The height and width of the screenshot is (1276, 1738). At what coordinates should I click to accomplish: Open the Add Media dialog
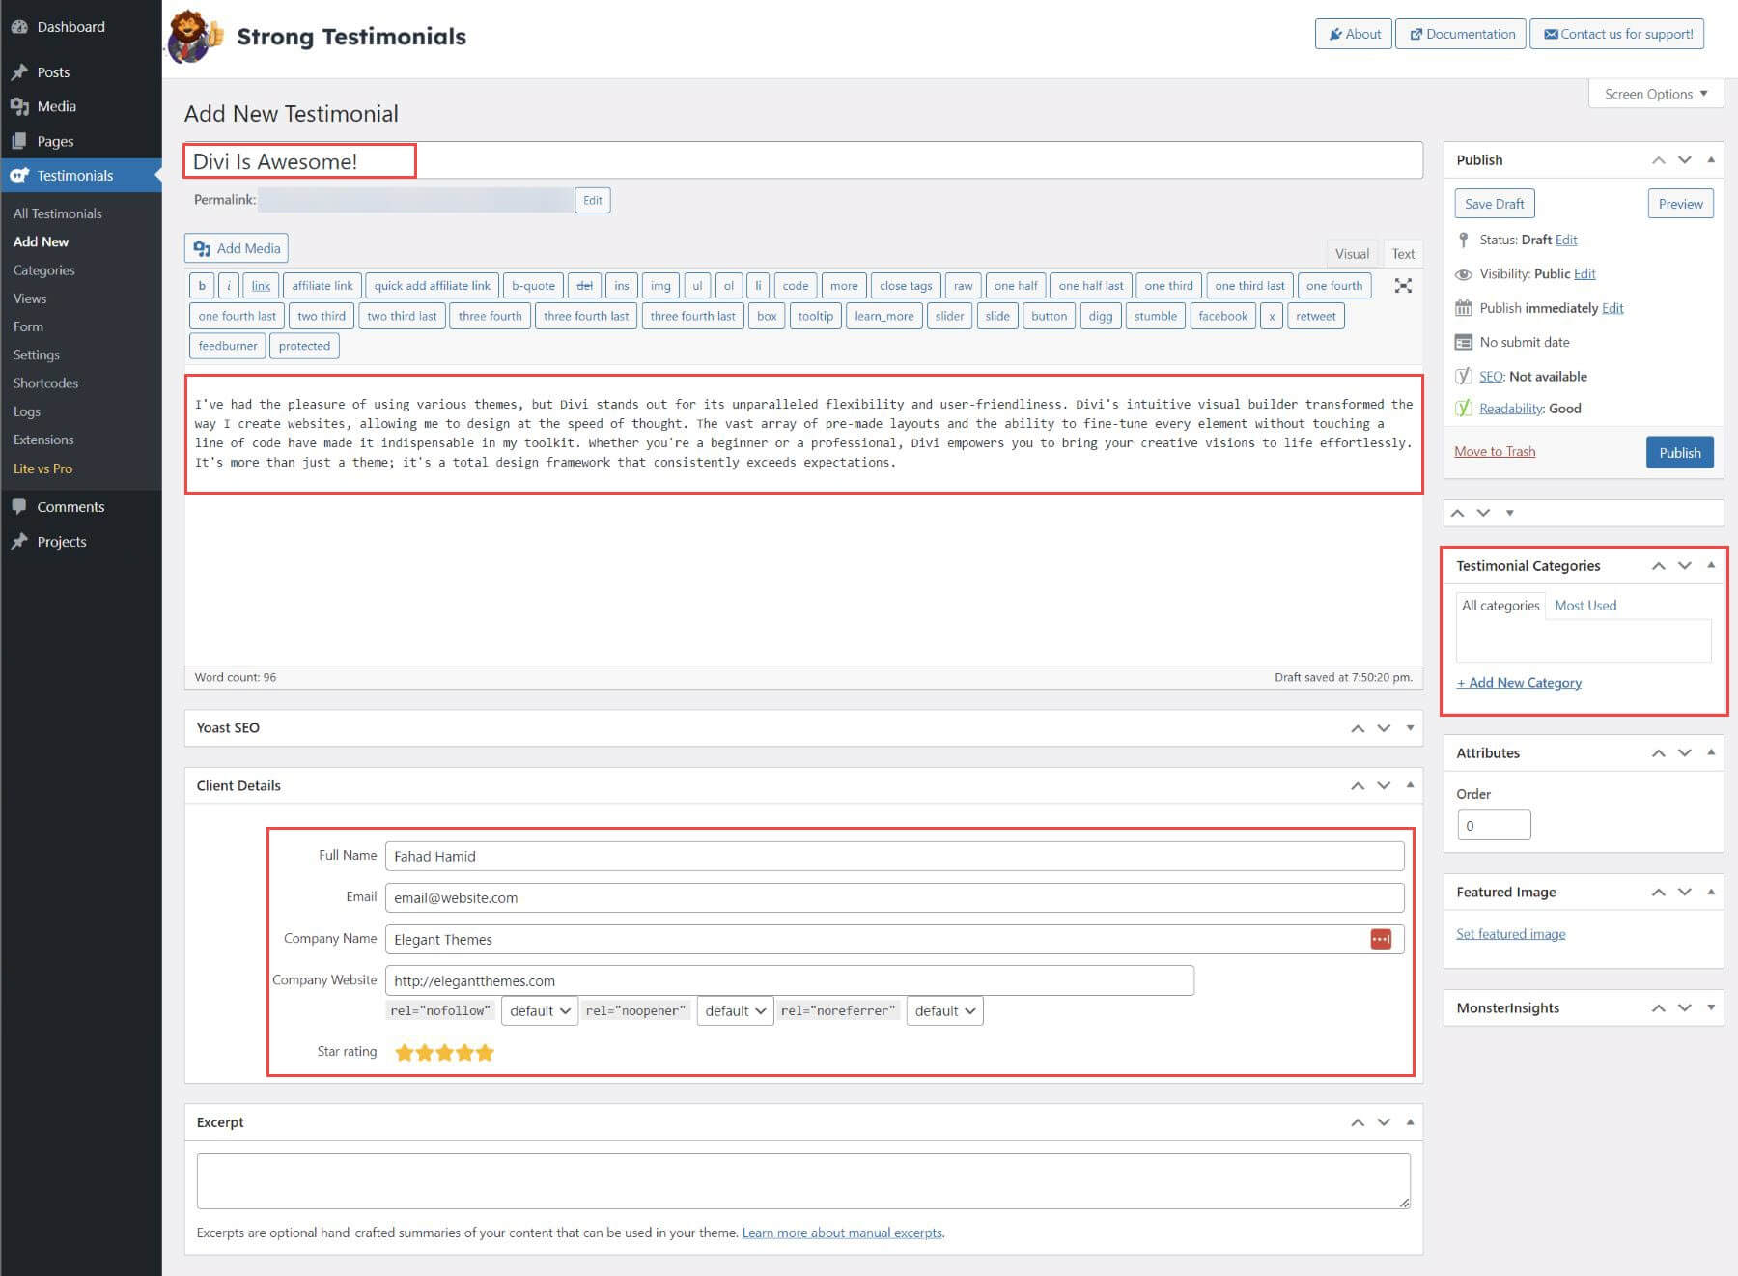[236, 248]
